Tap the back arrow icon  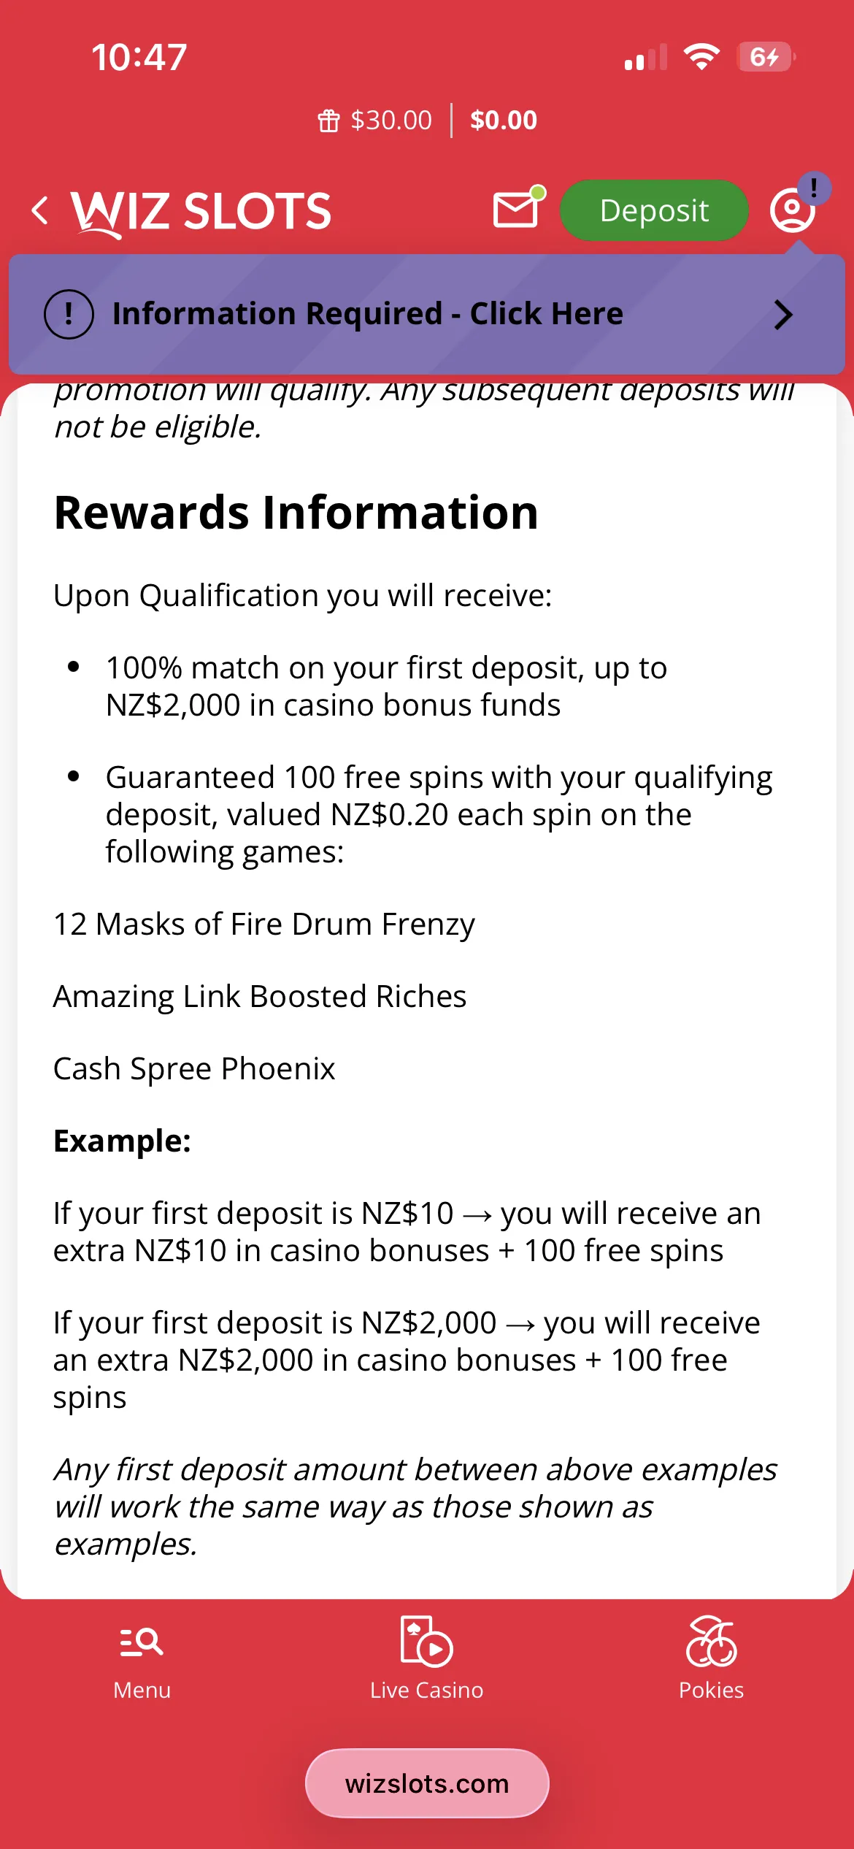(41, 210)
